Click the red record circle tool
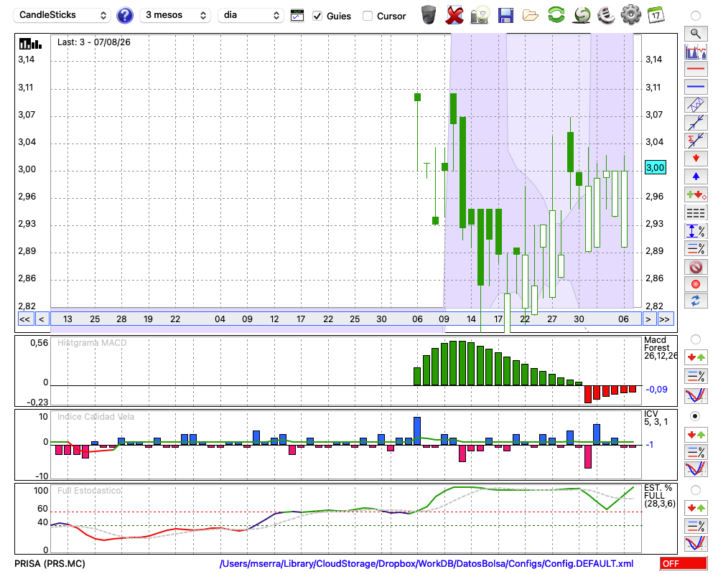The height and width of the screenshot is (574, 718). pos(696,284)
